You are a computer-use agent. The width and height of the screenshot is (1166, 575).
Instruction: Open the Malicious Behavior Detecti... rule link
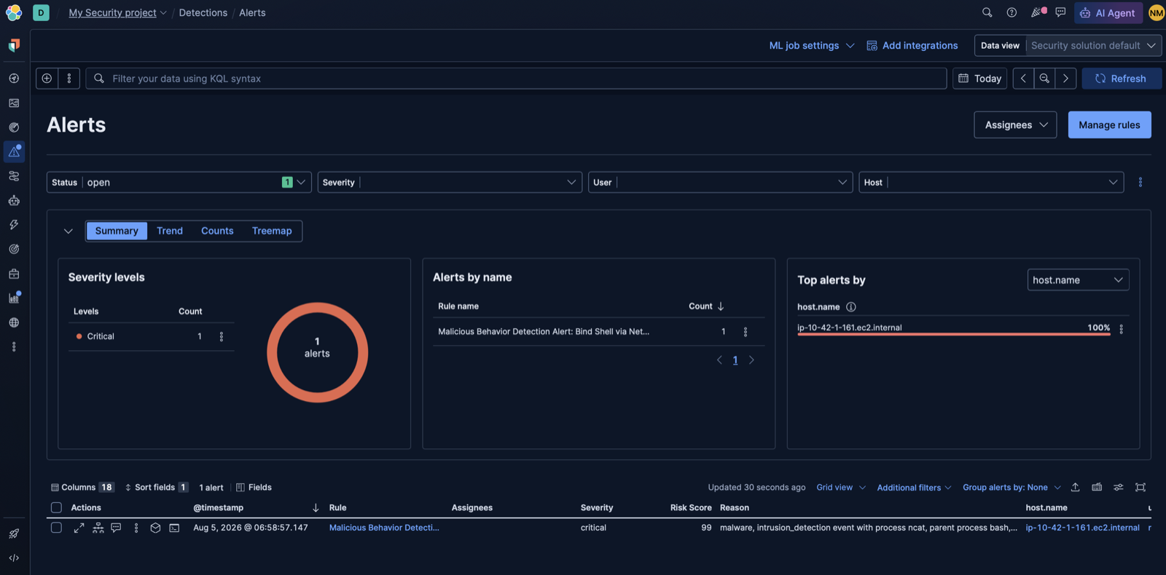coord(384,528)
